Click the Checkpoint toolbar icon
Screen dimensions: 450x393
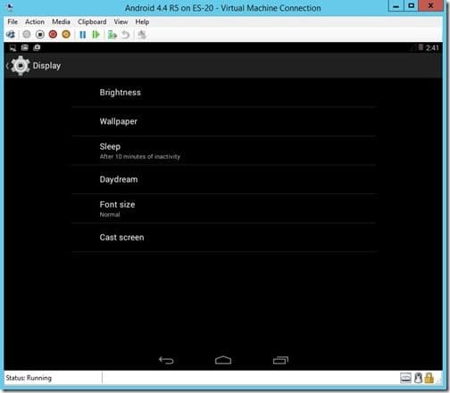pos(112,35)
